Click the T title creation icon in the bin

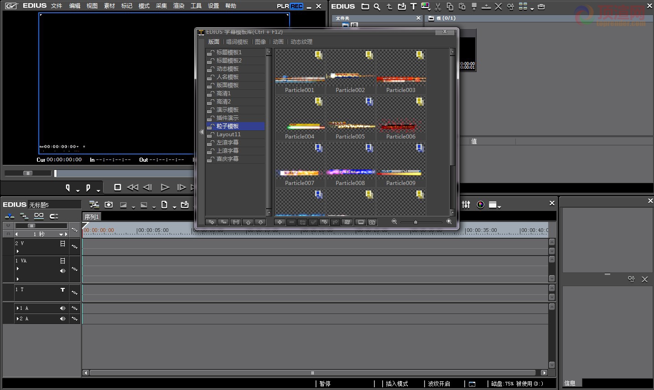click(413, 6)
